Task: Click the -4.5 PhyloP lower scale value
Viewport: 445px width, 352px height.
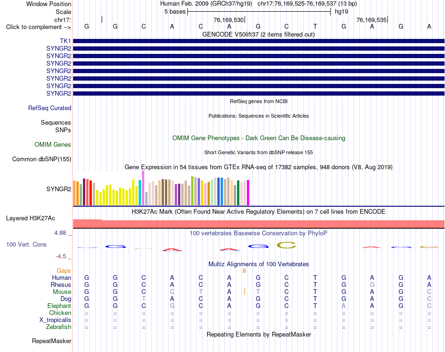Action: 61,256
